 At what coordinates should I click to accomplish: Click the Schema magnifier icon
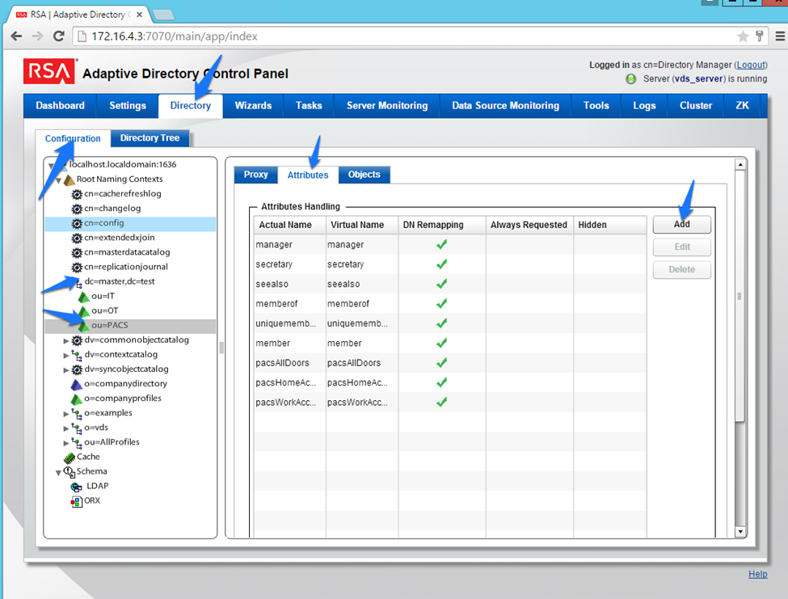[70, 472]
